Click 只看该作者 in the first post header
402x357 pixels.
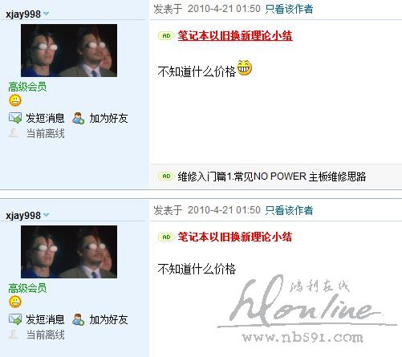289,9
